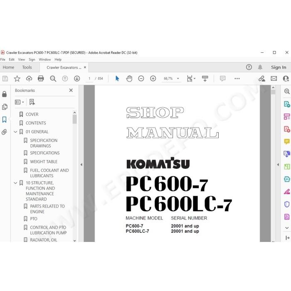Viewport: 291px width, 291px height.
Task: Click the Save file icon
Action: tap(5, 79)
